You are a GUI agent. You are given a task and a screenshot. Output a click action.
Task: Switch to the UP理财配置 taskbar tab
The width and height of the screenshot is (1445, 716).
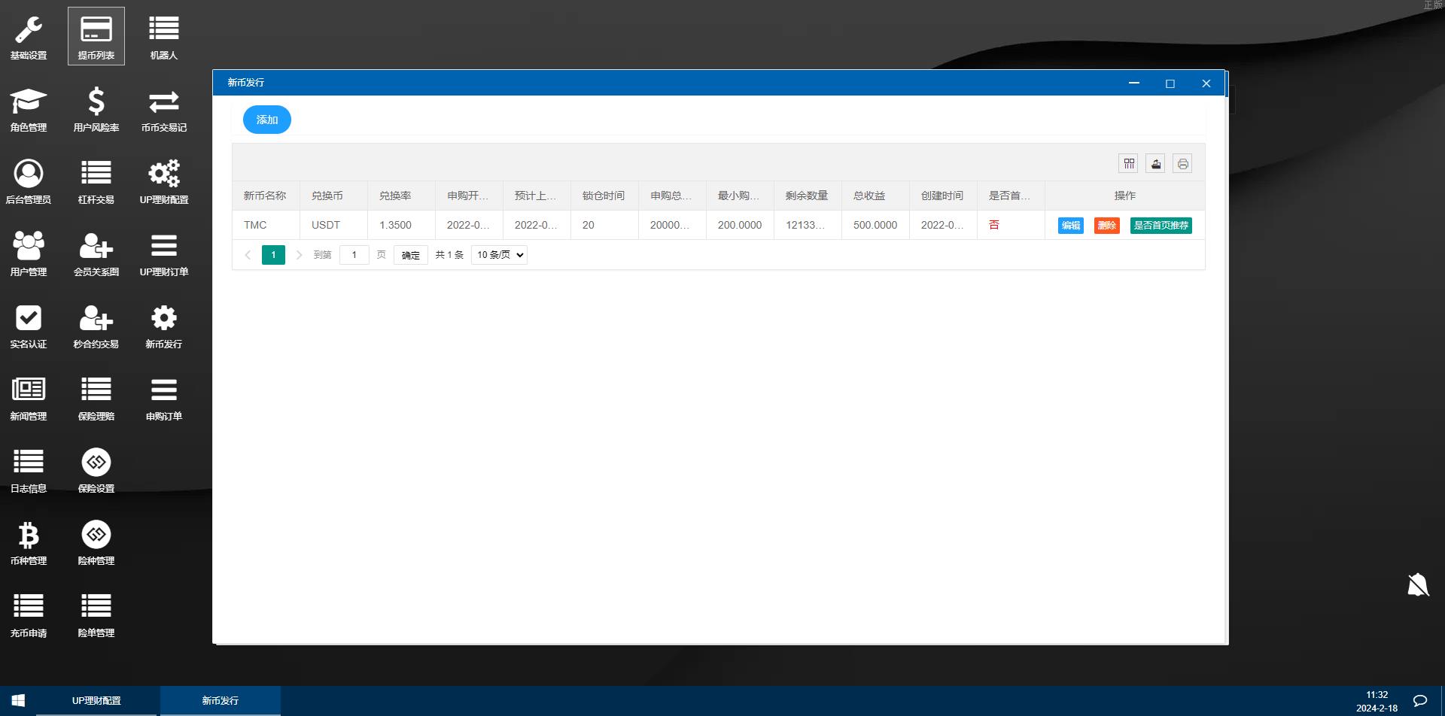click(96, 699)
